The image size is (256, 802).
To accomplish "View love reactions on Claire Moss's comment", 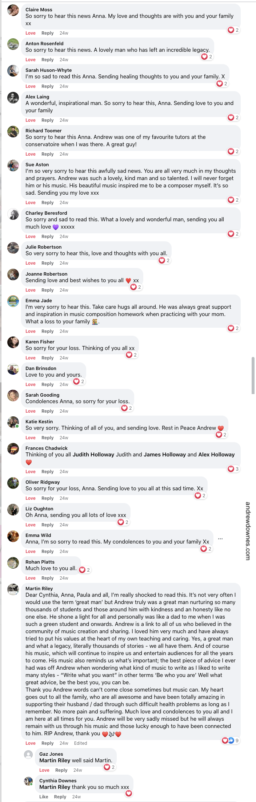I will coord(233,30).
